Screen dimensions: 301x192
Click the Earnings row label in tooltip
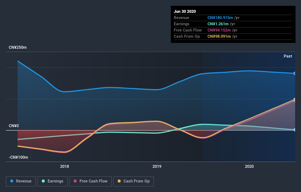pyautogui.click(x=181, y=24)
